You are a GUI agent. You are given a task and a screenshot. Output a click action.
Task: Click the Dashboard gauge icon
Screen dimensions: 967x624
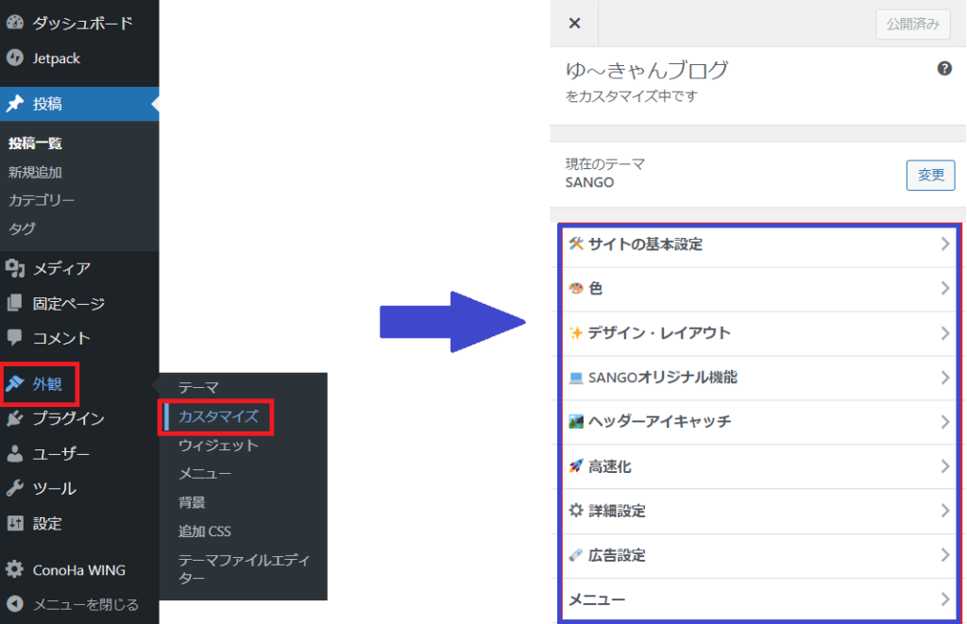coord(15,23)
